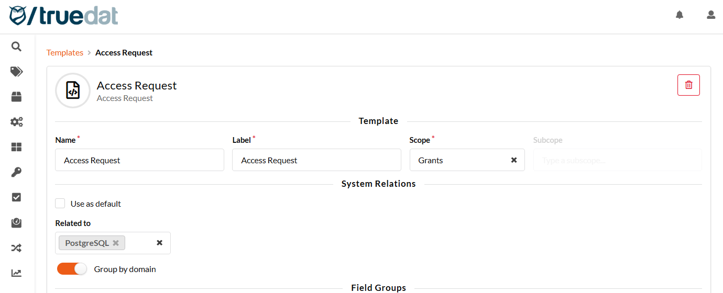The image size is (723, 293).
Task: Open the key grants sidebar icon
Action: [x=16, y=172]
